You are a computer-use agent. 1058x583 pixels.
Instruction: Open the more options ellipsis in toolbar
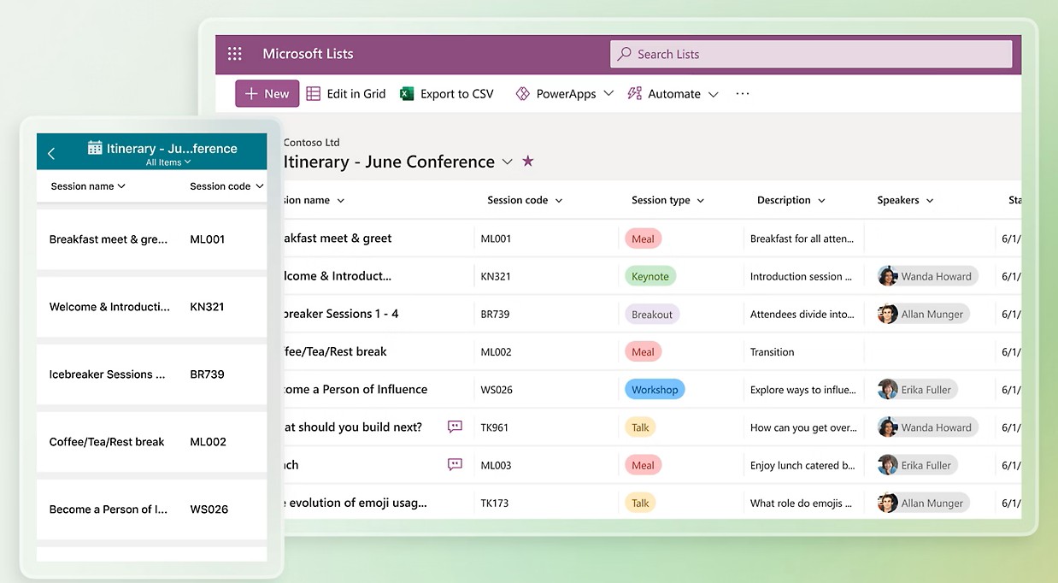pyautogui.click(x=743, y=94)
